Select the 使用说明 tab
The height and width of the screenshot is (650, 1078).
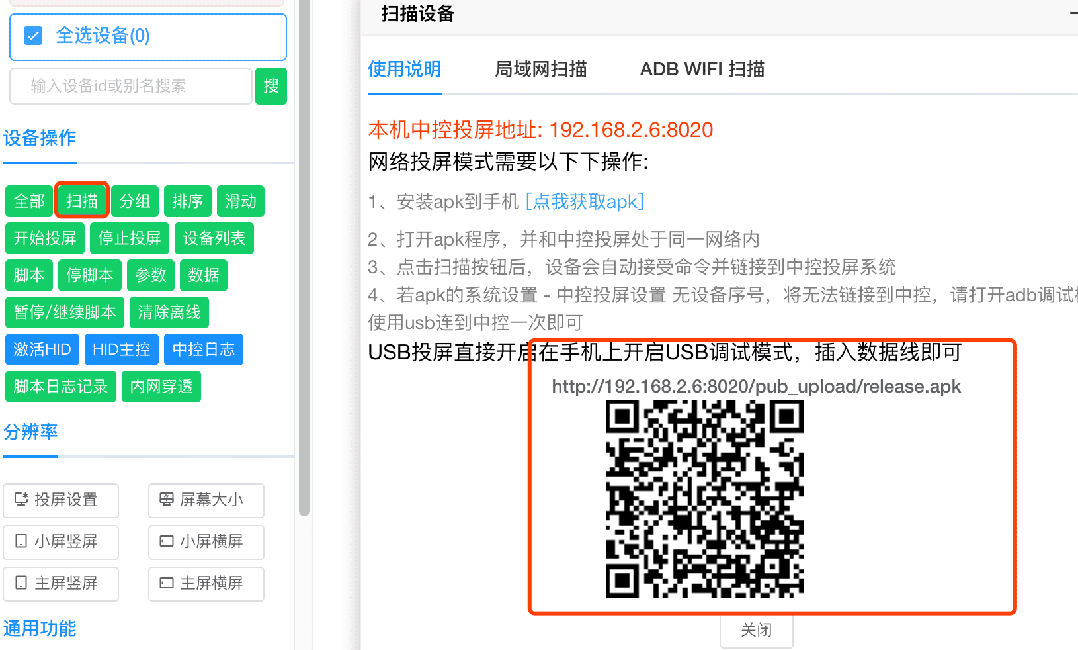[x=404, y=70]
